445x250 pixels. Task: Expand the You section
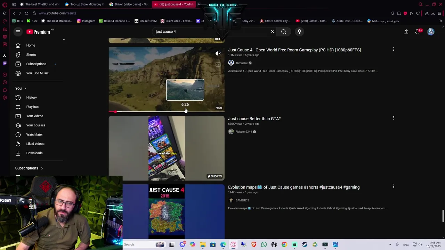(21, 88)
